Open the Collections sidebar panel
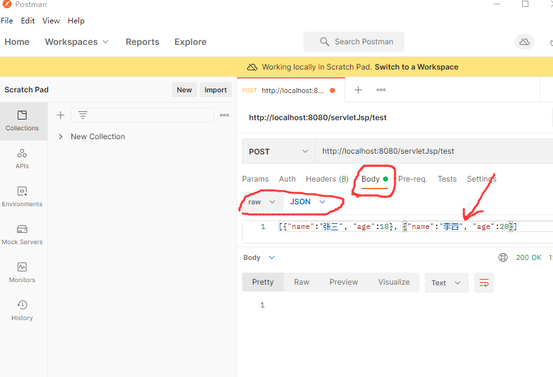The height and width of the screenshot is (377, 553). click(22, 121)
